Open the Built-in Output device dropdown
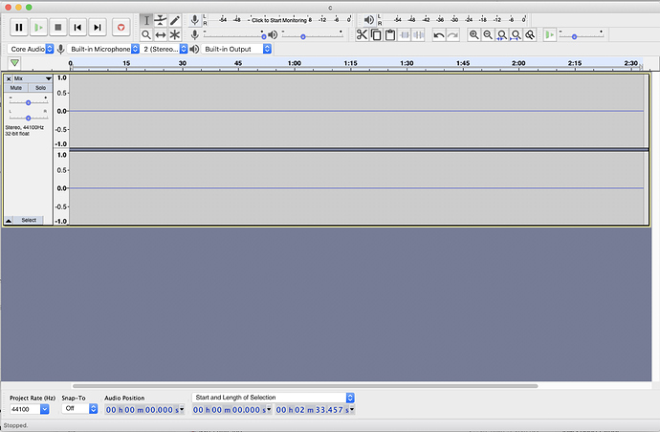Viewport: 660px width, 432px height. [x=236, y=49]
